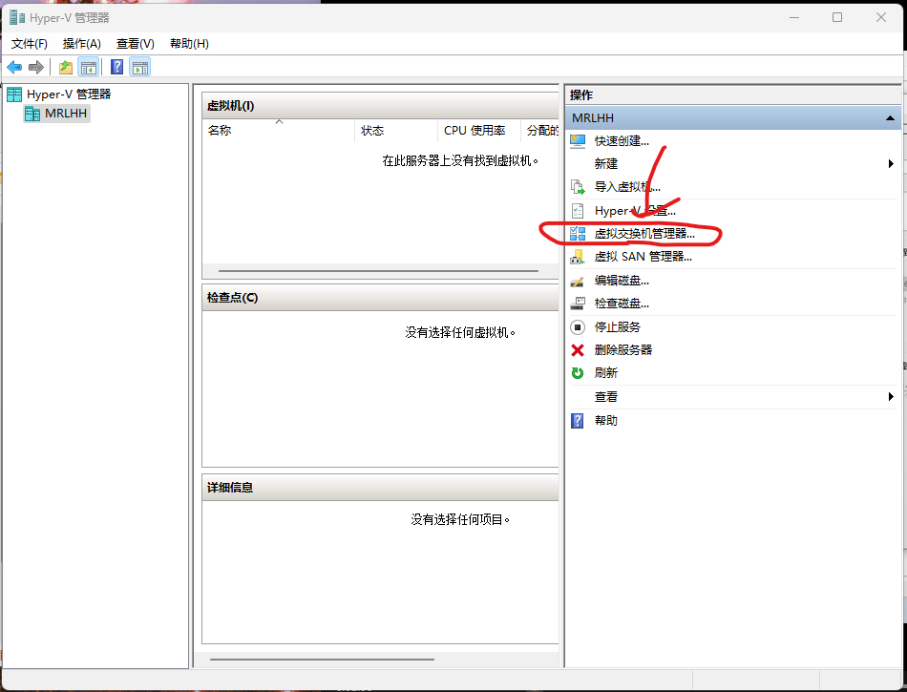This screenshot has width=907, height=692.
Task: Open 快速创建... action
Action: point(622,140)
